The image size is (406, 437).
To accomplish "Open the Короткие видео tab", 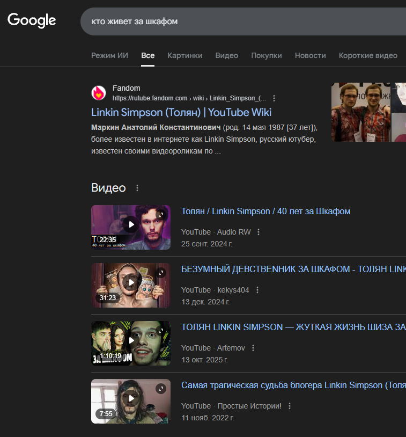I will pyautogui.click(x=368, y=55).
